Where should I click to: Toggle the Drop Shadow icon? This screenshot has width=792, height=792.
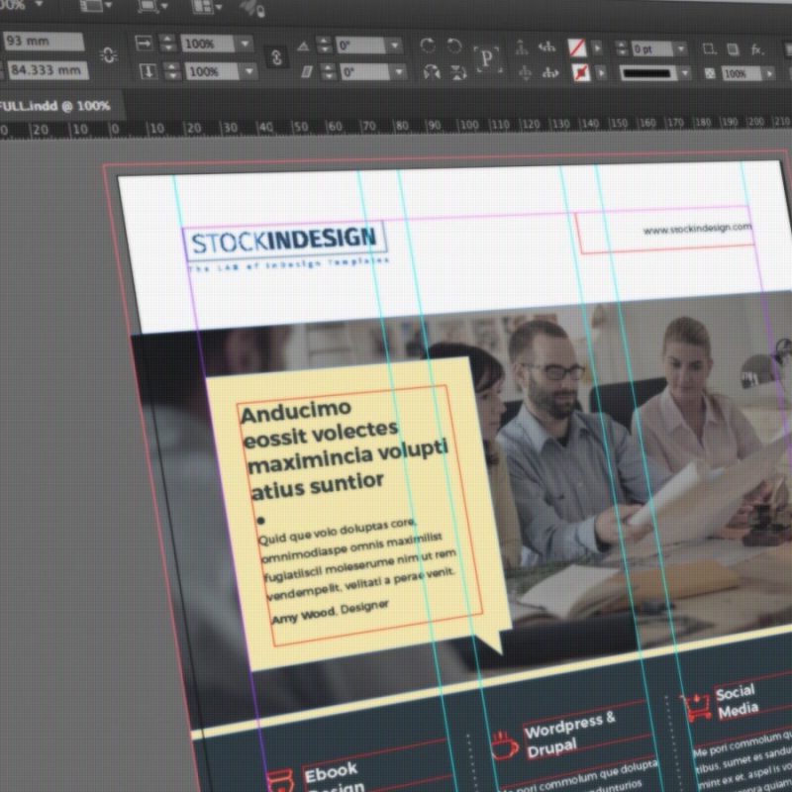[733, 49]
